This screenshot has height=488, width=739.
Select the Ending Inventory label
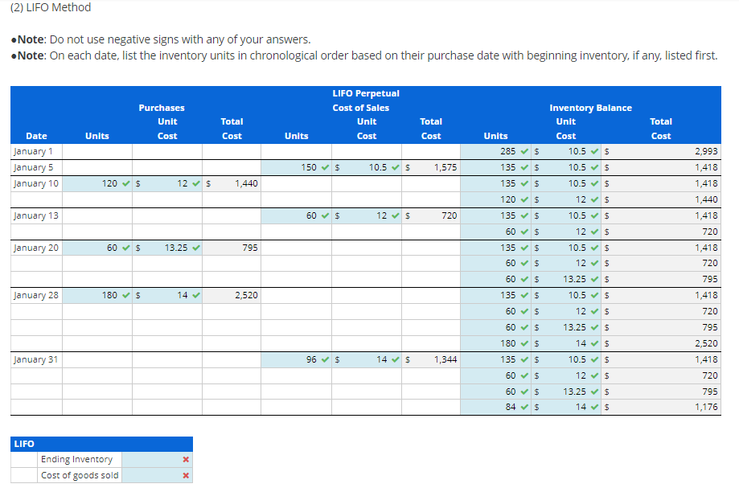[x=80, y=459]
